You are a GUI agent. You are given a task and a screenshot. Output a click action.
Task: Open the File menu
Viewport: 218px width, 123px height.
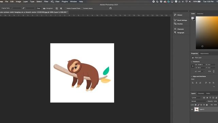tap(6, 1)
